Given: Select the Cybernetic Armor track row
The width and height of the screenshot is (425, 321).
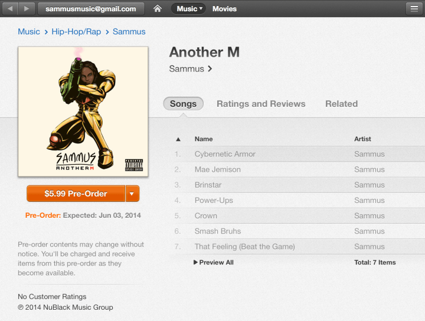Looking at the screenshot, I should point(297,154).
